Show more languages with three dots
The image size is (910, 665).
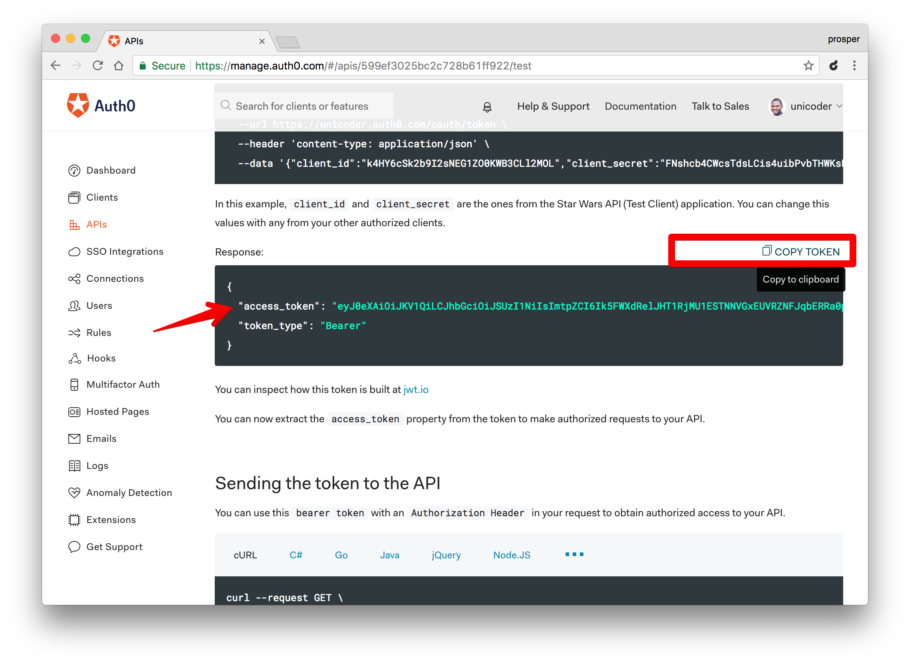(x=574, y=554)
